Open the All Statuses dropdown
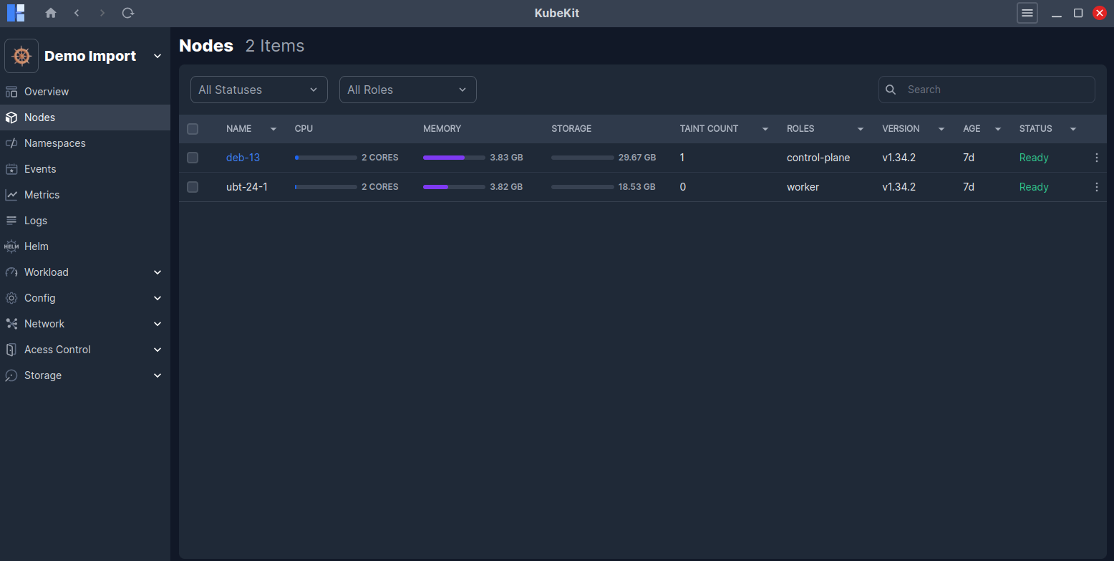Image resolution: width=1114 pixels, height=561 pixels. (258, 90)
